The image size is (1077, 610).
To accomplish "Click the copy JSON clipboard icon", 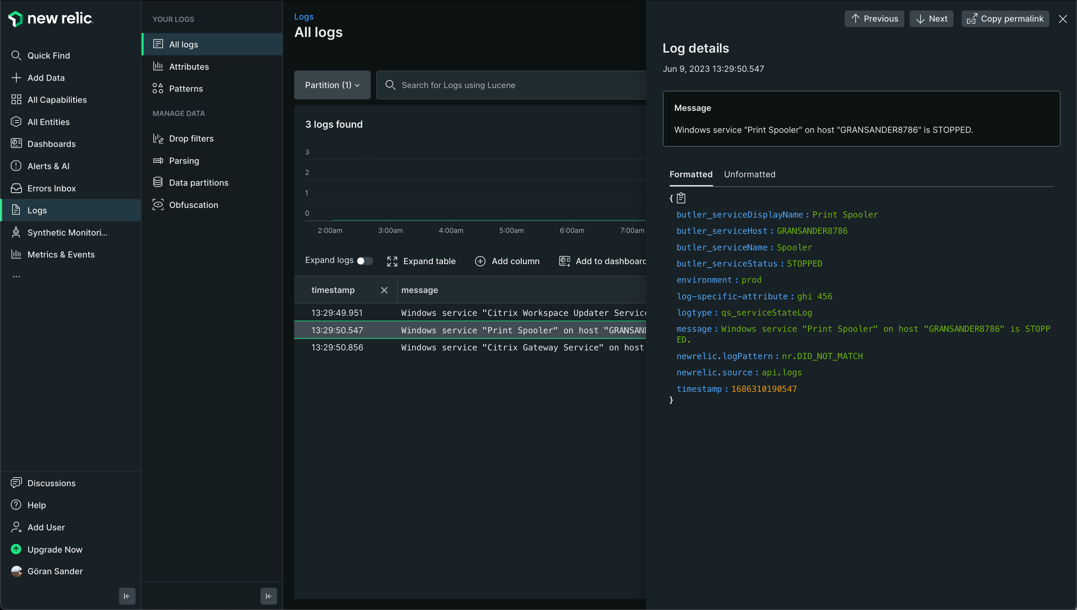I will [681, 198].
